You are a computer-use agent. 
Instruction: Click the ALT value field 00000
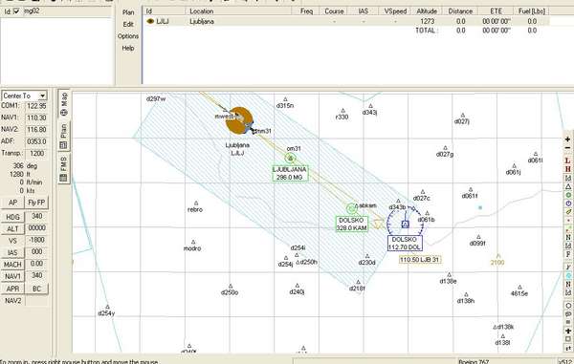[x=36, y=228]
